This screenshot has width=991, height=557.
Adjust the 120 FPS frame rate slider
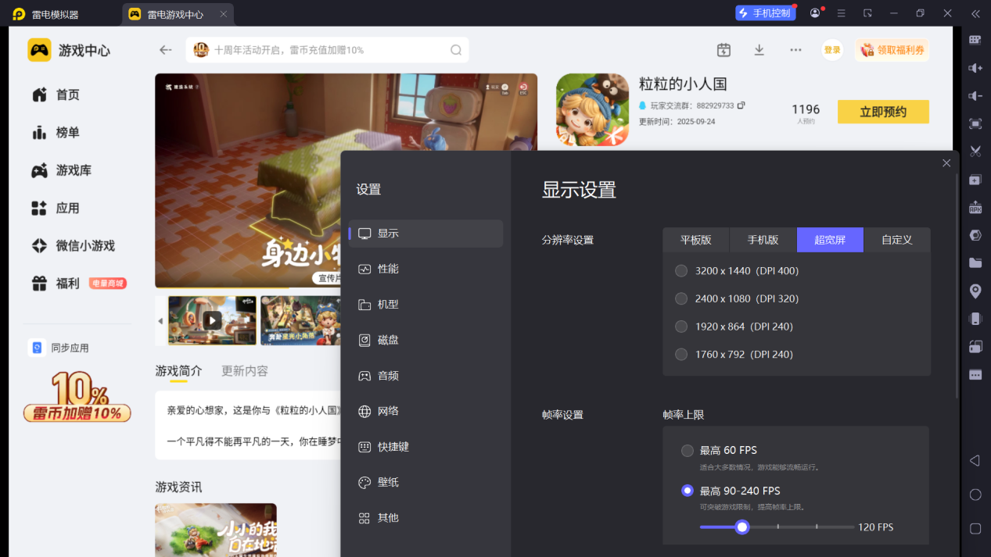pos(741,527)
